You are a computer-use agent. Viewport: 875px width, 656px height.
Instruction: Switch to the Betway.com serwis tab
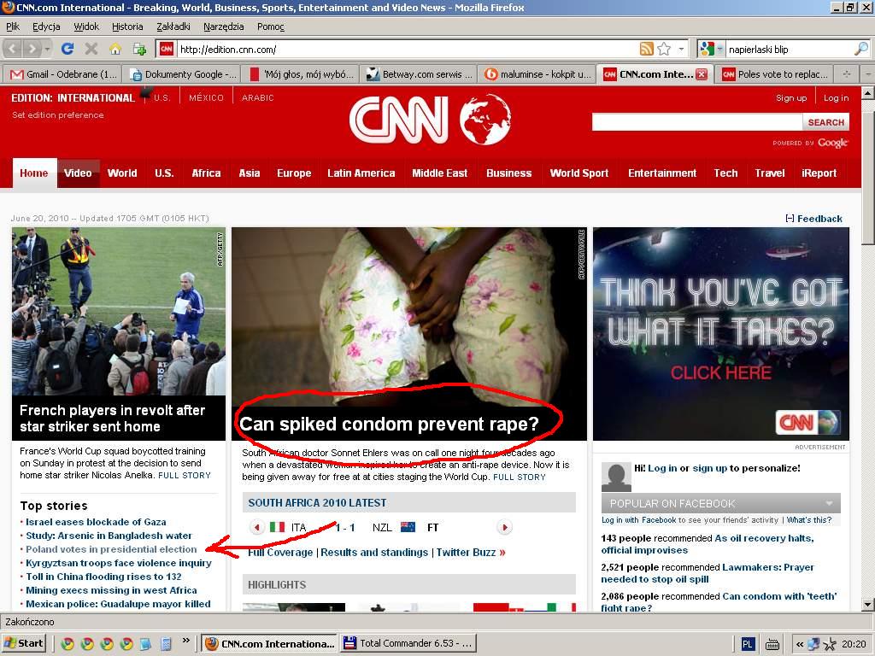coord(419,74)
